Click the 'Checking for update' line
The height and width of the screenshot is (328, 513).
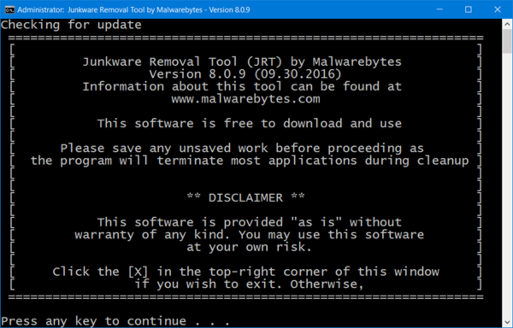tap(71, 25)
